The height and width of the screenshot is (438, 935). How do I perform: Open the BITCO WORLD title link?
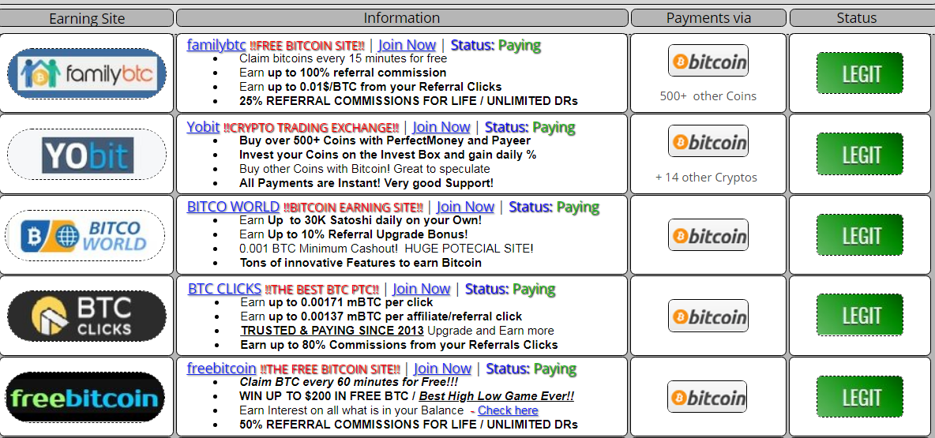(233, 208)
